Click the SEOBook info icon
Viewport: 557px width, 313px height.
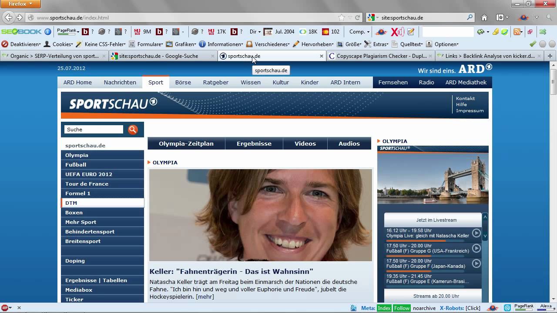coord(48,32)
